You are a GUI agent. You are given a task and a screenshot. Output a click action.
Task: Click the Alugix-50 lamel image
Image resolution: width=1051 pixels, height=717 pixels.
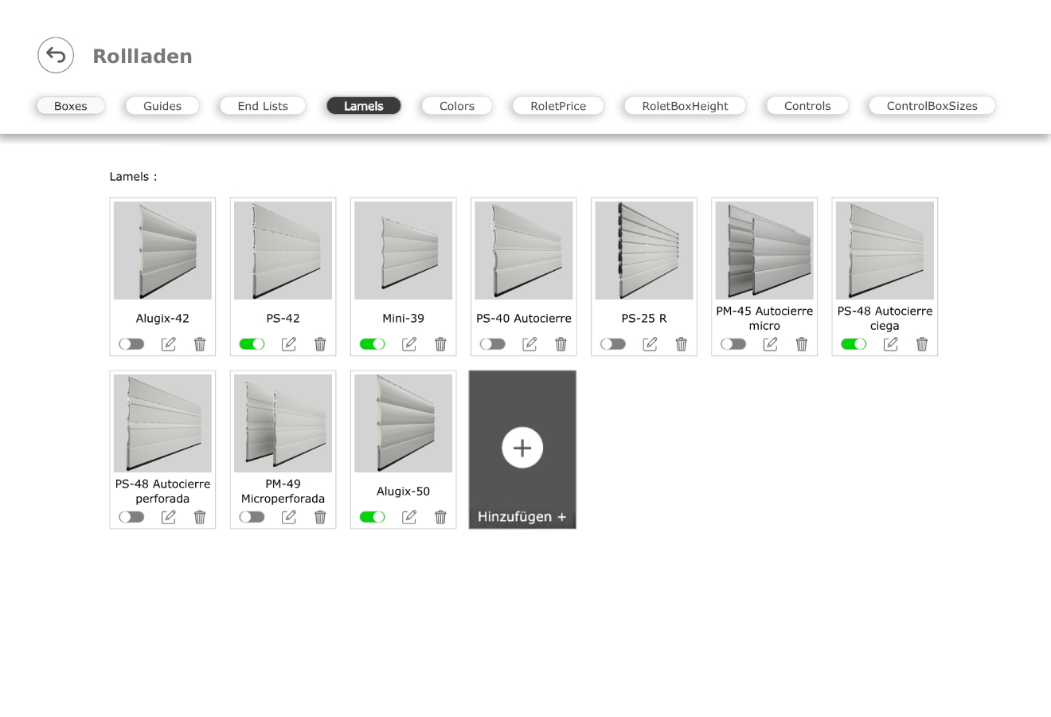[403, 423]
